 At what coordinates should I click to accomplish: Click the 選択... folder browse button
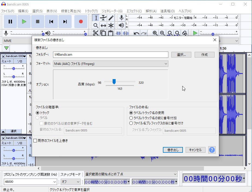pyautogui.click(x=181, y=55)
